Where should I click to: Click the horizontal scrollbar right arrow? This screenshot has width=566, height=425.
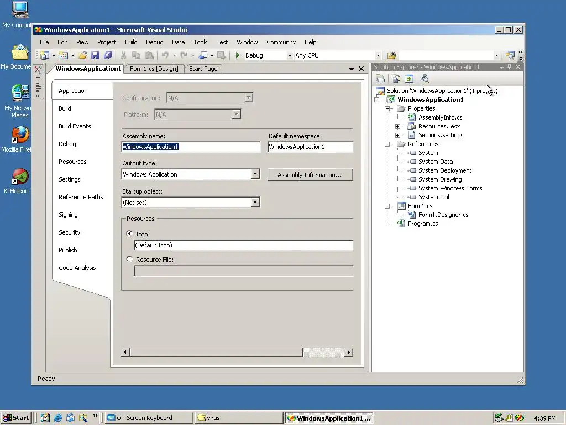point(348,352)
